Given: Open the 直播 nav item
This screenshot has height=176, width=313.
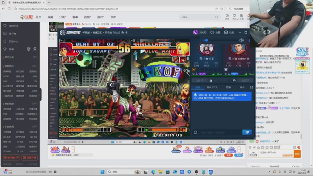Looking at the screenshot, I should tap(50, 17).
